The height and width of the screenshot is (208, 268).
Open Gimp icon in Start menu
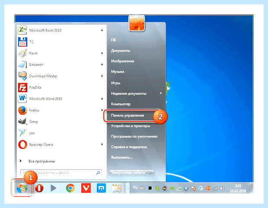[x=22, y=122]
